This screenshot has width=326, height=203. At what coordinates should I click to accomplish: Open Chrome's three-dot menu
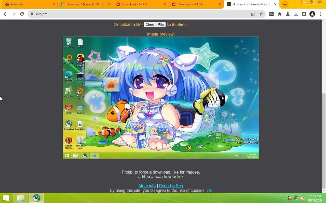pos(320,14)
